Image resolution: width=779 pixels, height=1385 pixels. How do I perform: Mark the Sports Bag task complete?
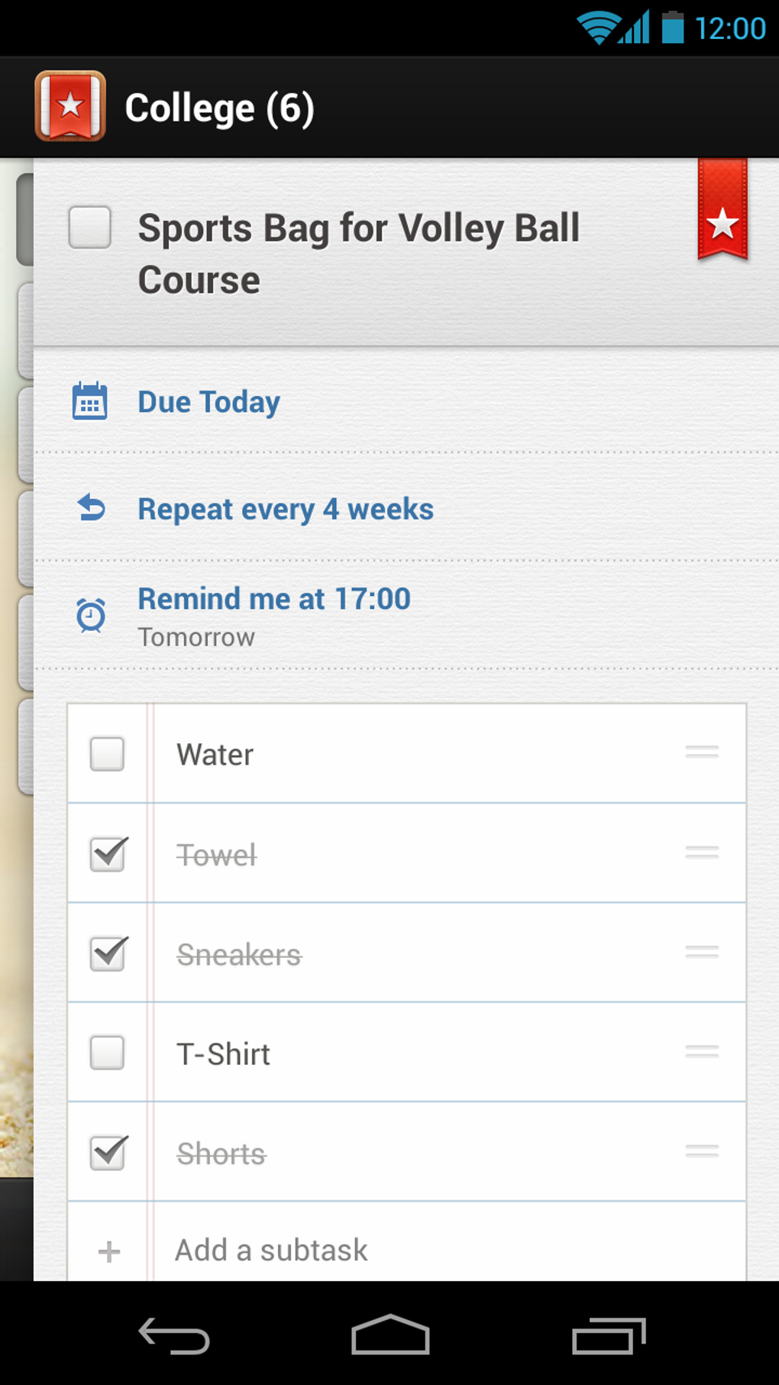pos(90,228)
